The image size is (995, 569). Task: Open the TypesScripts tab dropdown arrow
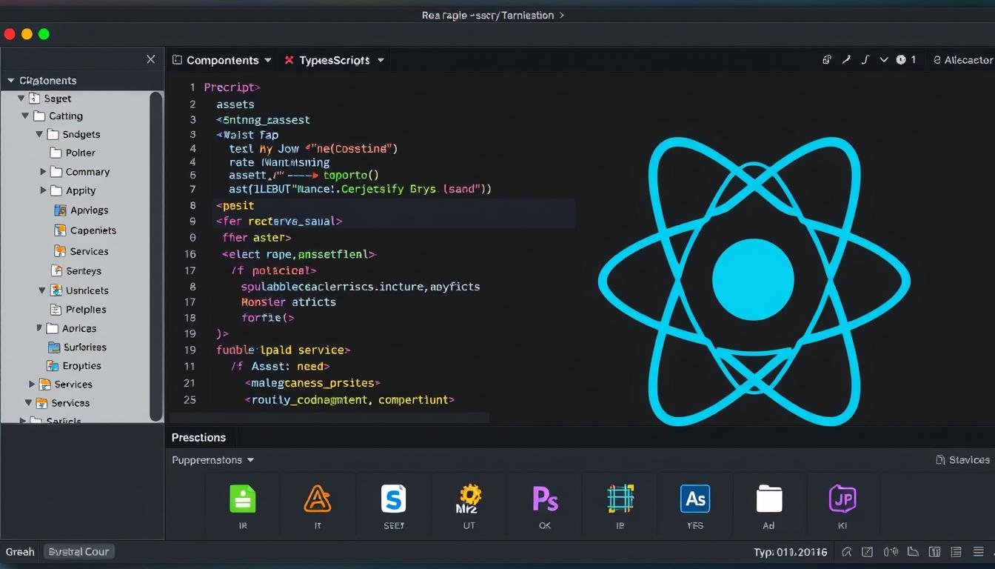(x=381, y=60)
